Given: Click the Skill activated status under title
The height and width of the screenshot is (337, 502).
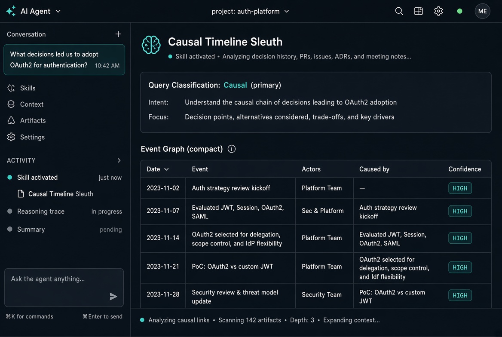Looking at the screenshot, I should (x=195, y=56).
